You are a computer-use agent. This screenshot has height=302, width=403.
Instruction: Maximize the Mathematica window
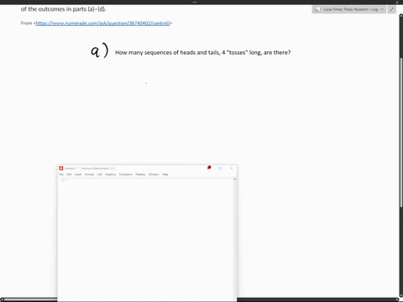(221, 168)
